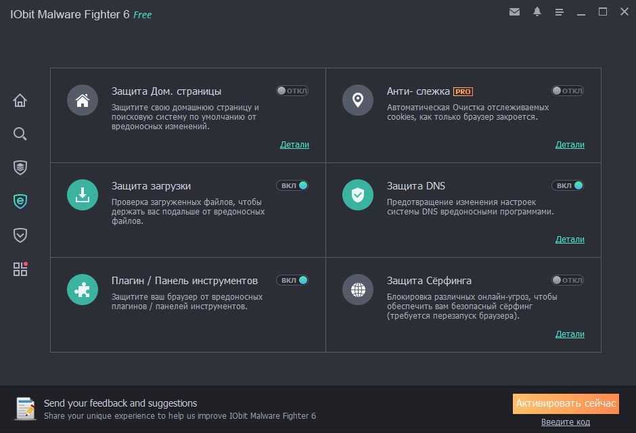This screenshot has width=636, height=433.
Task: Select the scan magnifier icon in the sidebar
Action: click(20, 133)
